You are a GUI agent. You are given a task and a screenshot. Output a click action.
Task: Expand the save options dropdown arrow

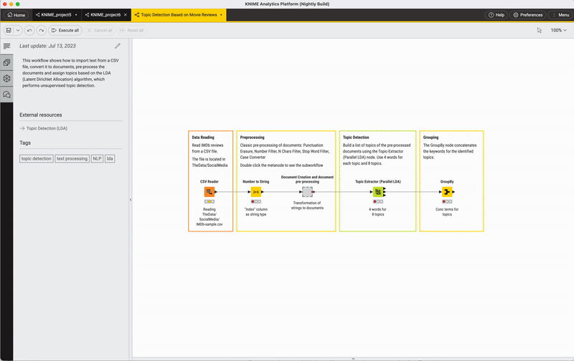(17, 30)
